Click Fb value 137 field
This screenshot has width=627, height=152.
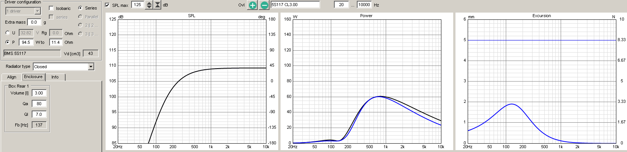(x=39, y=125)
